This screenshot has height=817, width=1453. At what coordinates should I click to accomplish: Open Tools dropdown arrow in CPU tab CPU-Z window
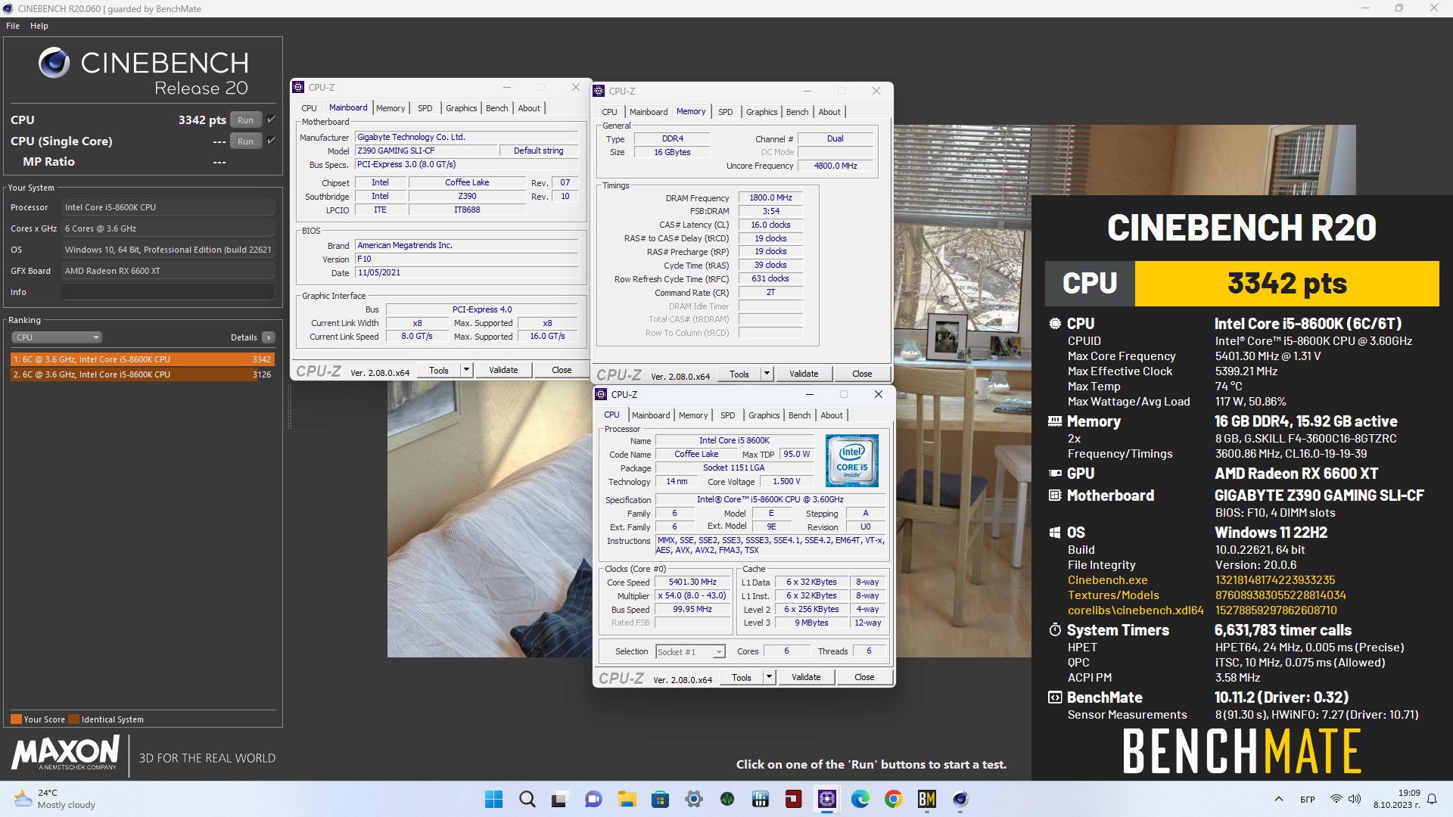[770, 677]
